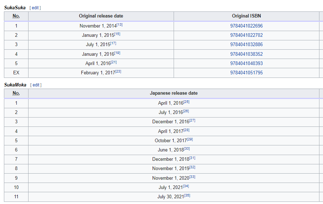323x204 pixels.
Task: Click citation [33] after November 1, 2020
Action: pyautogui.click(x=192, y=177)
